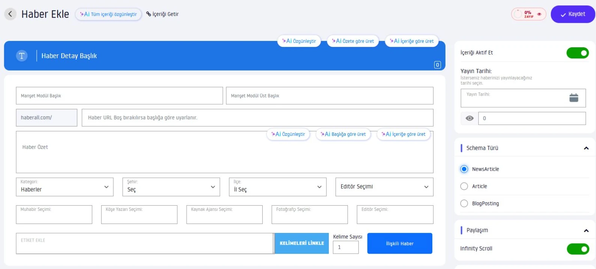
Task: Click the 0% ZAYIF score indicator
Action: pyautogui.click(x=528, y=14)
